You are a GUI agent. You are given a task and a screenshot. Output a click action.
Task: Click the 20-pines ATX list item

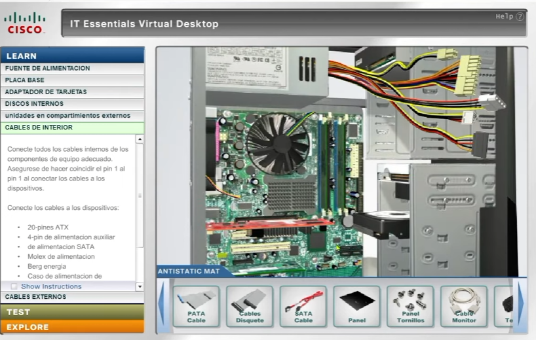[x=48, y=227]
